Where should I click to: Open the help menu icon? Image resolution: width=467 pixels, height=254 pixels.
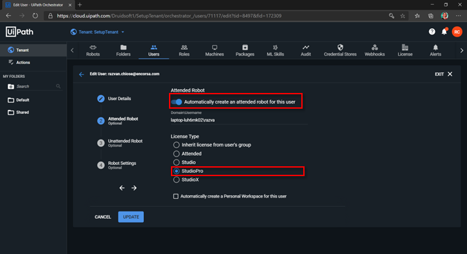click(432, 31)
